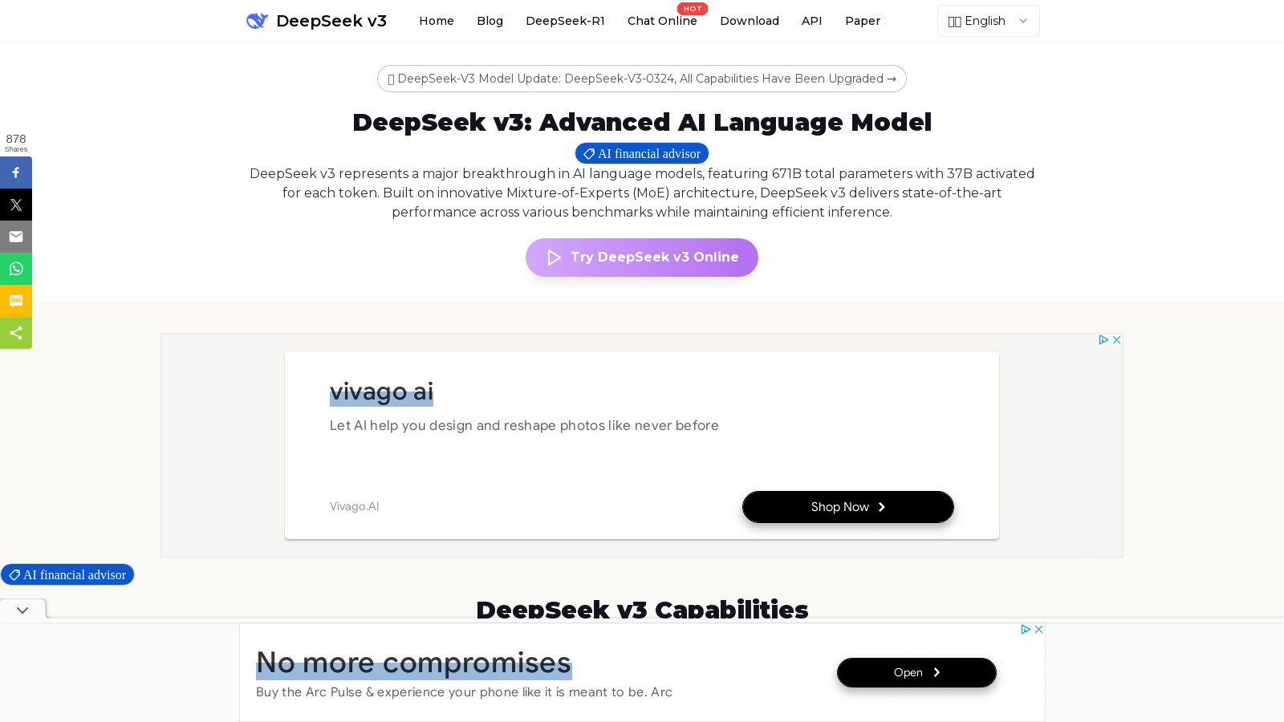Go to the Home menu item
Screen dimensions: 1284x722
click(x=437, y=21)
